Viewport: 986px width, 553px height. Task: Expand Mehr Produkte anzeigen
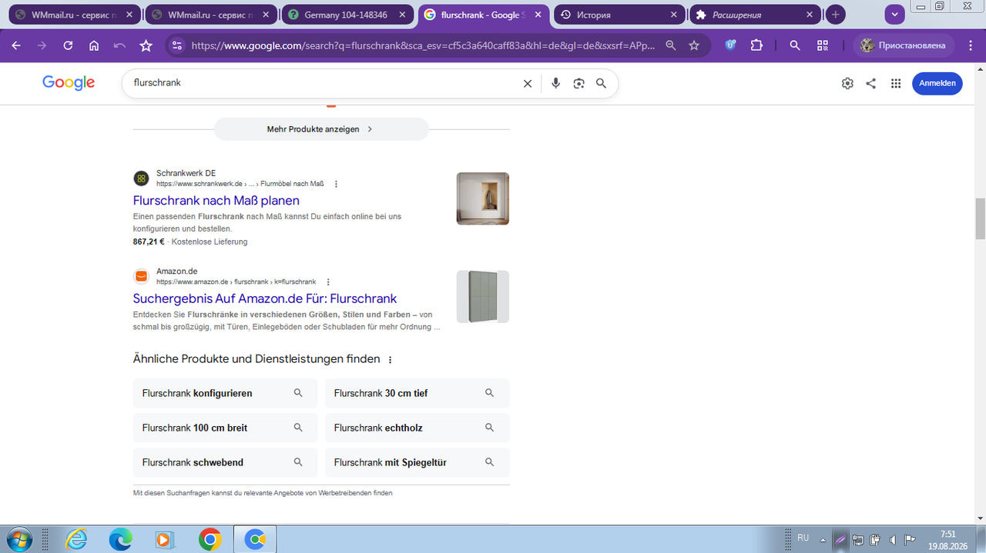click(x=320, y=129)
